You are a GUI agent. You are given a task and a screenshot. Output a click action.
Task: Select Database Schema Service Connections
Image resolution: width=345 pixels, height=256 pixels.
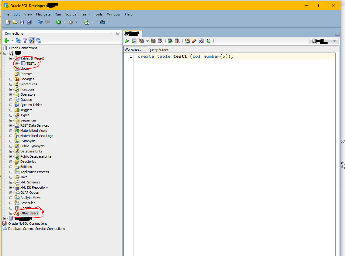point(36,229)
